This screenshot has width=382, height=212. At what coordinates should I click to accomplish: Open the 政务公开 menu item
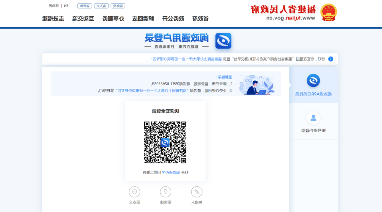coord(173,18)
